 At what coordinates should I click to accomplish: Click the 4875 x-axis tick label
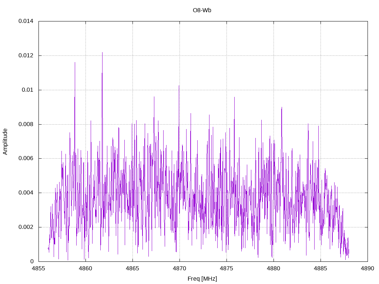[227, 268]
